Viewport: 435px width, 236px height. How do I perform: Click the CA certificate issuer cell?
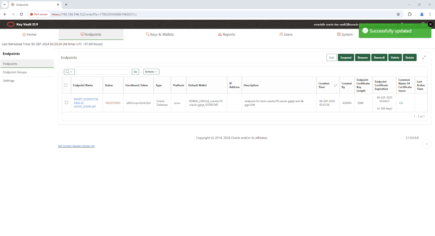click(401, 103)
